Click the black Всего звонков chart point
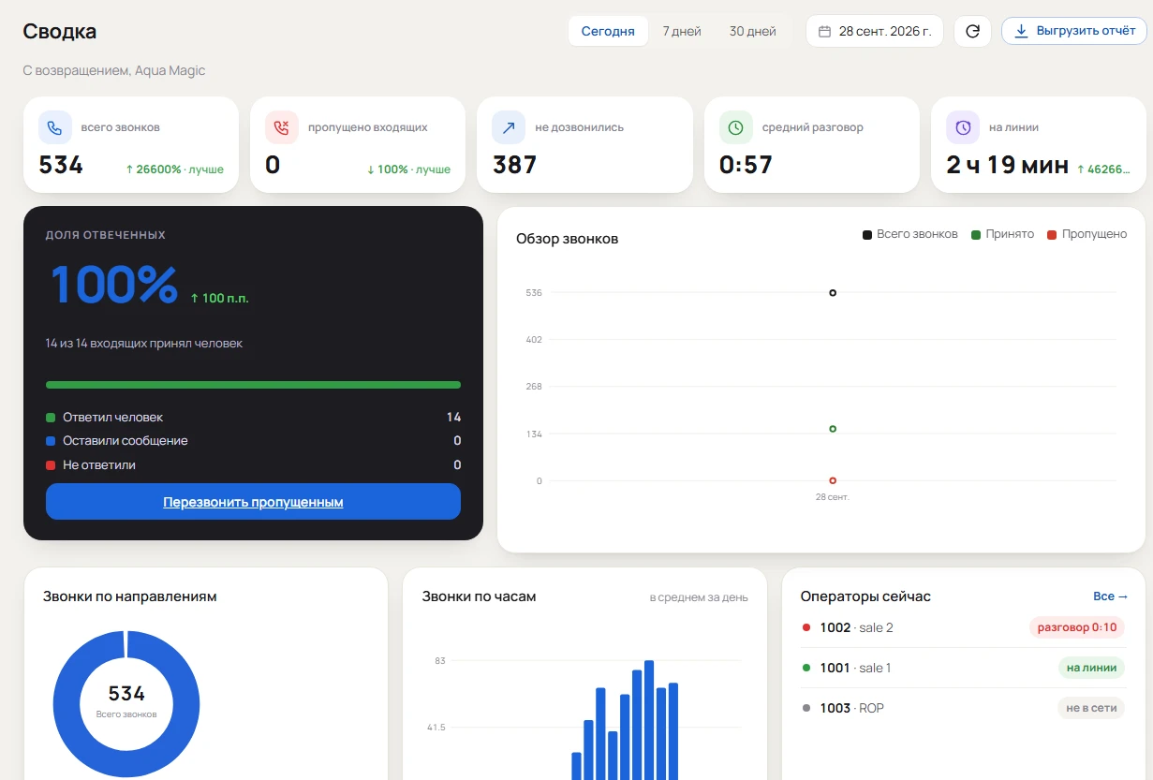This screenshot has height=780, width=1153. 833,293
